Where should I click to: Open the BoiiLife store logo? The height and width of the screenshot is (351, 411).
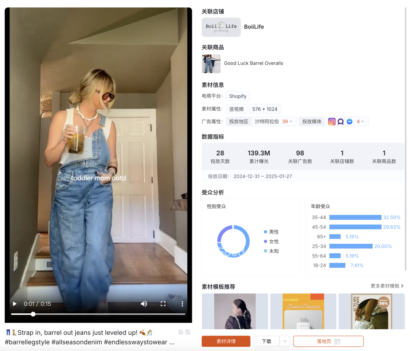pos(221,27)
